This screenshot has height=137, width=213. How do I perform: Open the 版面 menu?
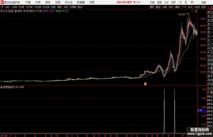[159, 2]
